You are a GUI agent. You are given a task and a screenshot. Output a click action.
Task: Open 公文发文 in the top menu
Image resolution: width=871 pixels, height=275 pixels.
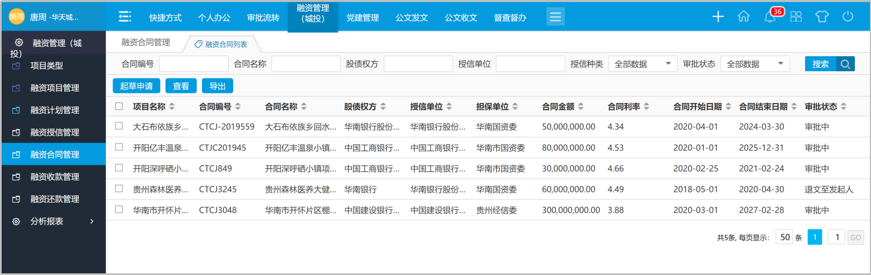coord(412,17)
